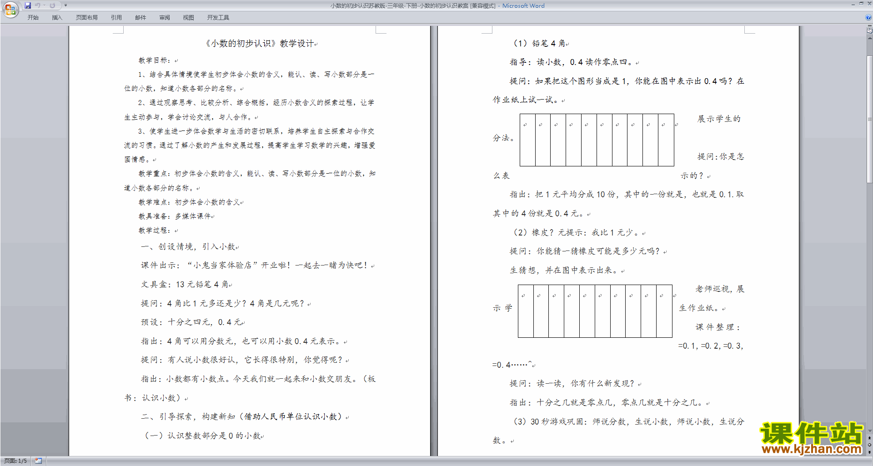This screenshot has height=466, width=873.
Task: Click the Redo icon
Action: tap(52, 5)
